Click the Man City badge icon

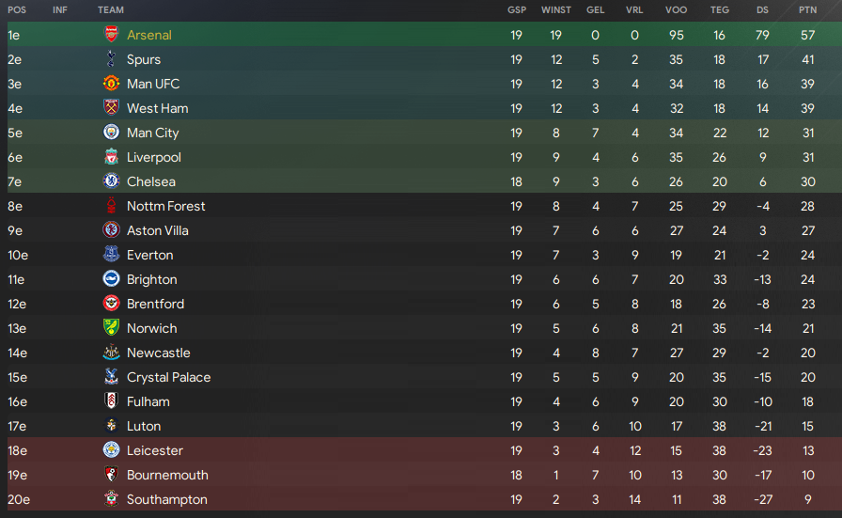coord(111,133)
